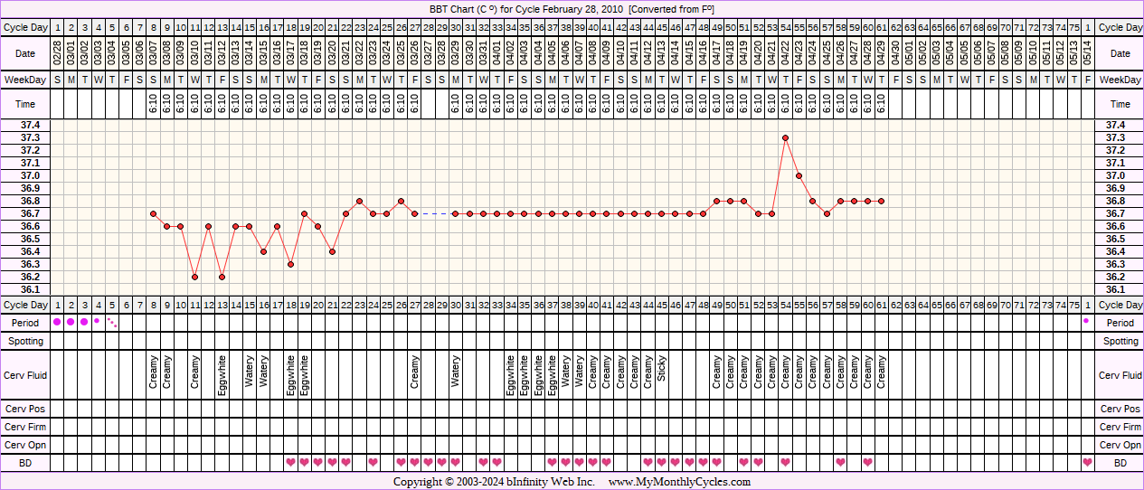Select the small period dot on cycle day 4
The width and height of the screenshot is (1144, 490).
pos(98,321)
